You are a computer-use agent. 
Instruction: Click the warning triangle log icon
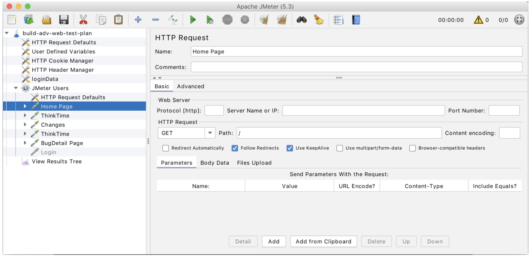(x=478, y=20)
